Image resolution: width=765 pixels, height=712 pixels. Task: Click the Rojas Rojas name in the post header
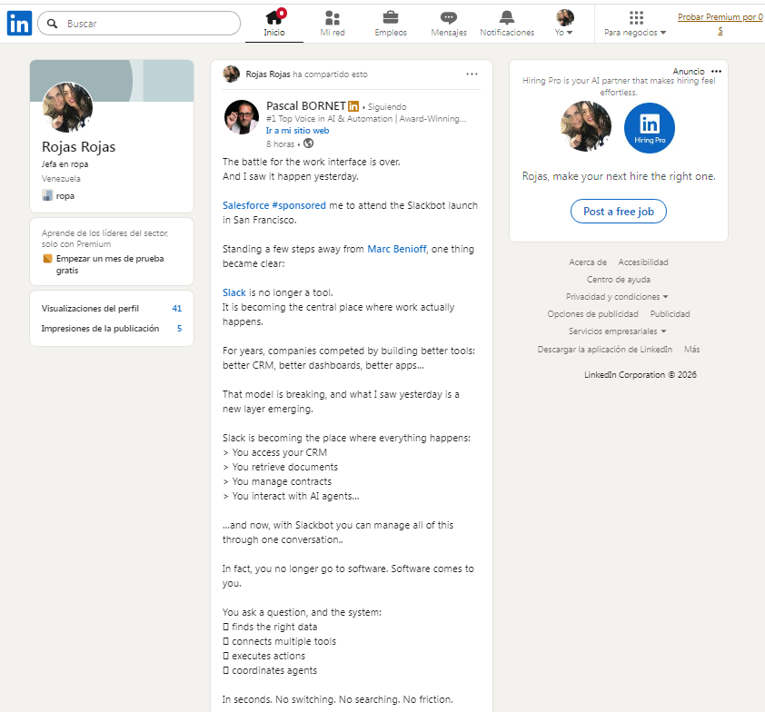coord(268,74)
